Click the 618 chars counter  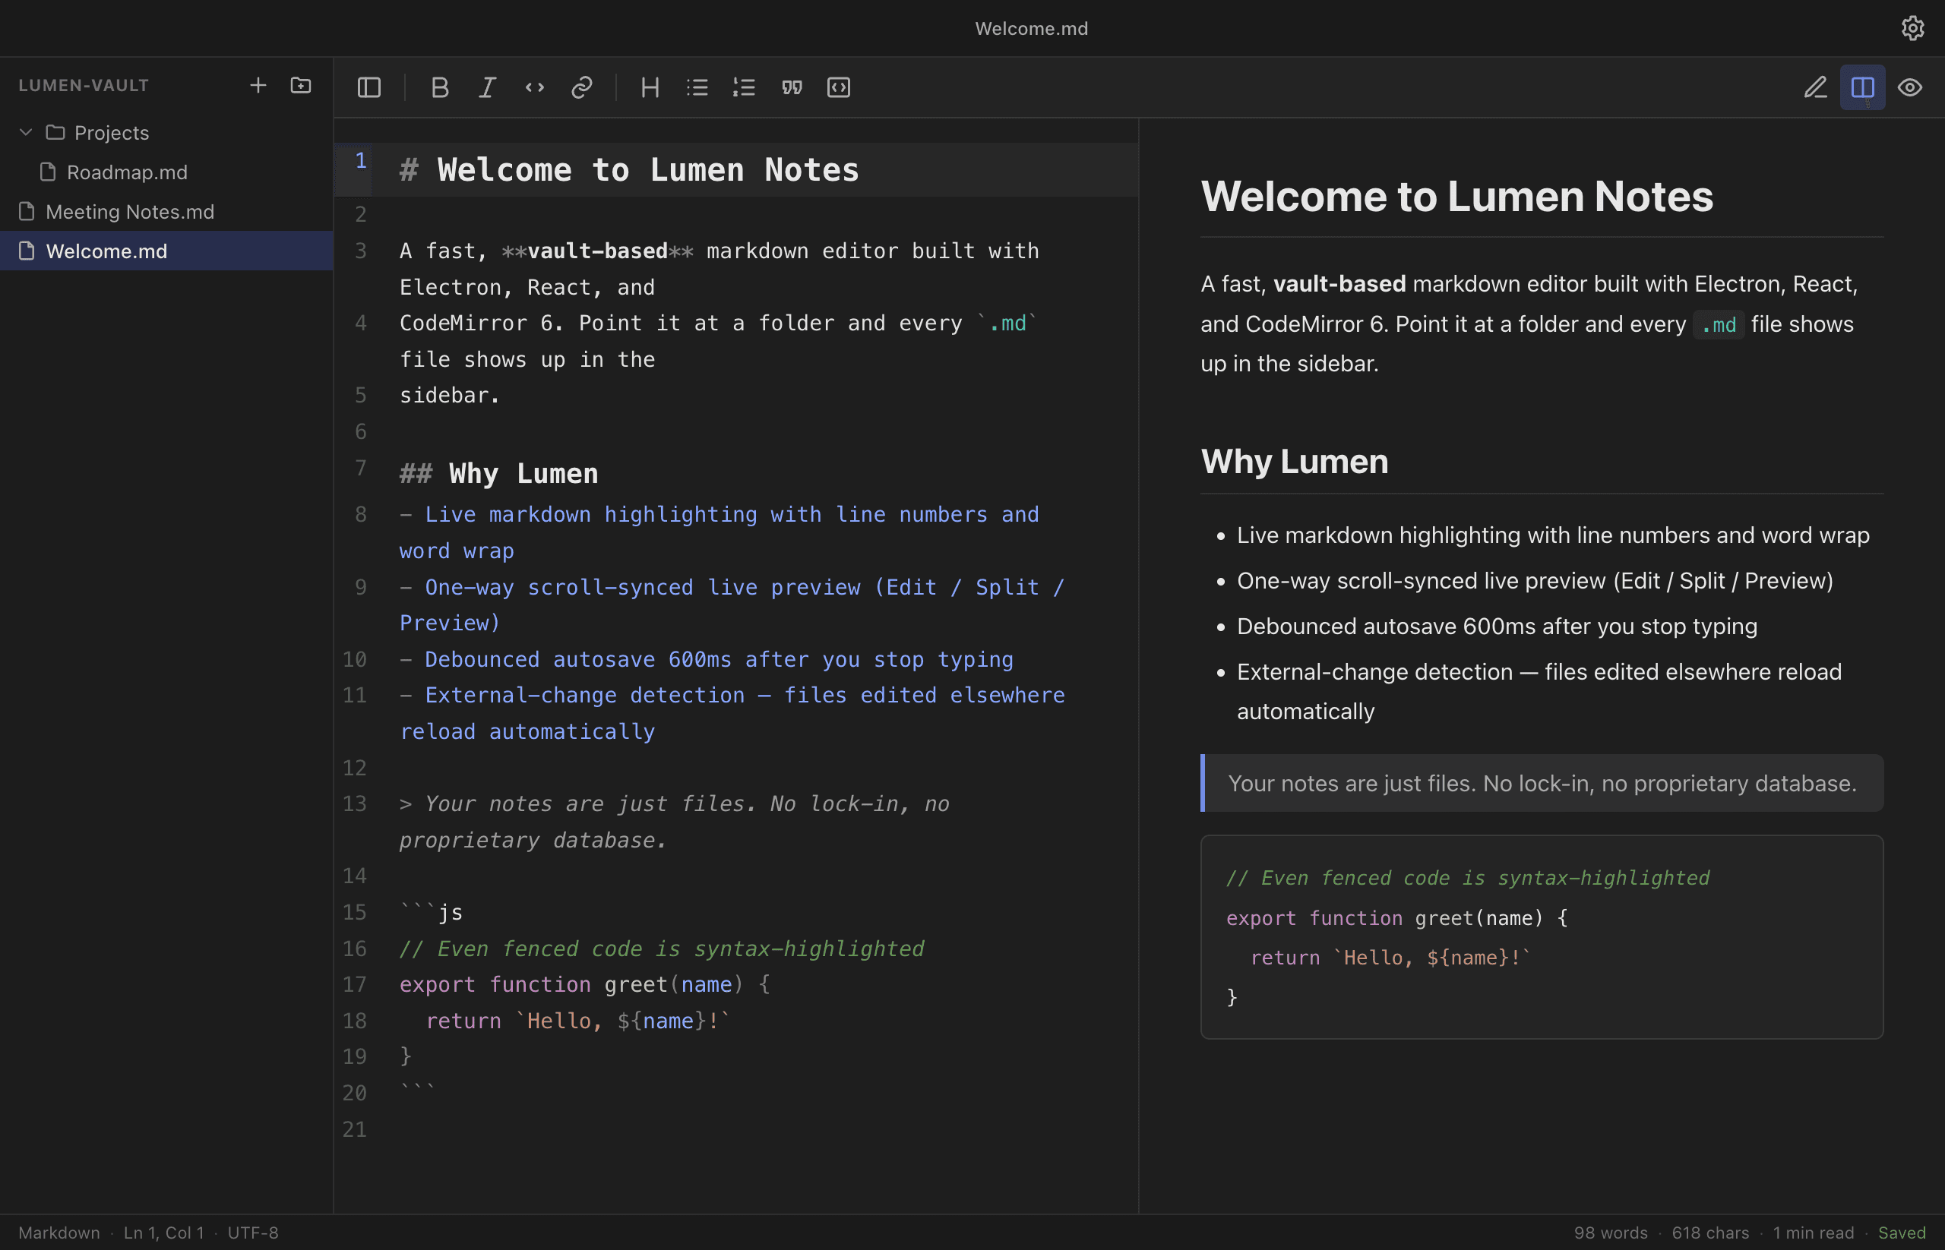tap(1710, 1232)
